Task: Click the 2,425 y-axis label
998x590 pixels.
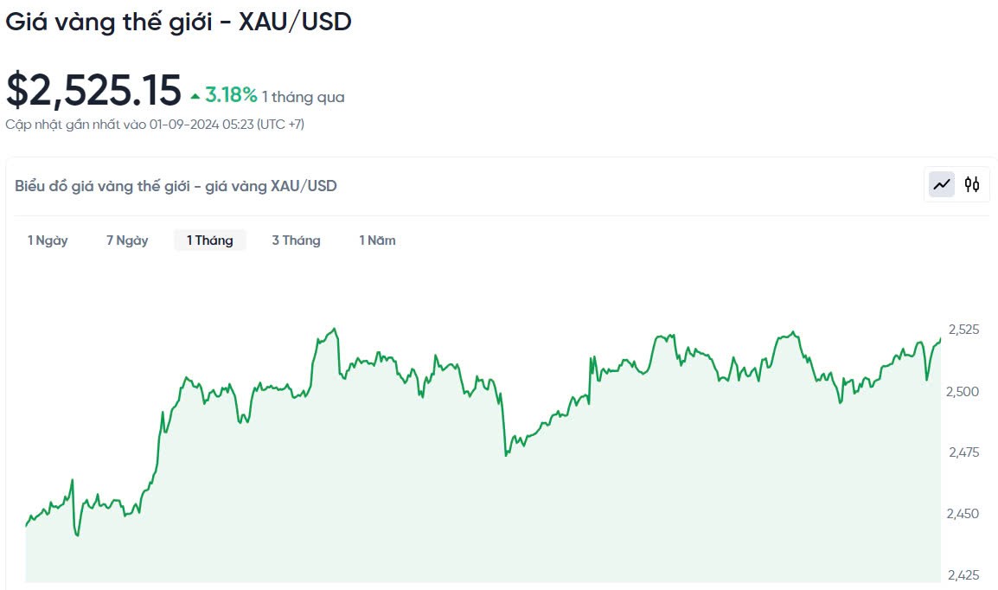Action: coord(964,575)
